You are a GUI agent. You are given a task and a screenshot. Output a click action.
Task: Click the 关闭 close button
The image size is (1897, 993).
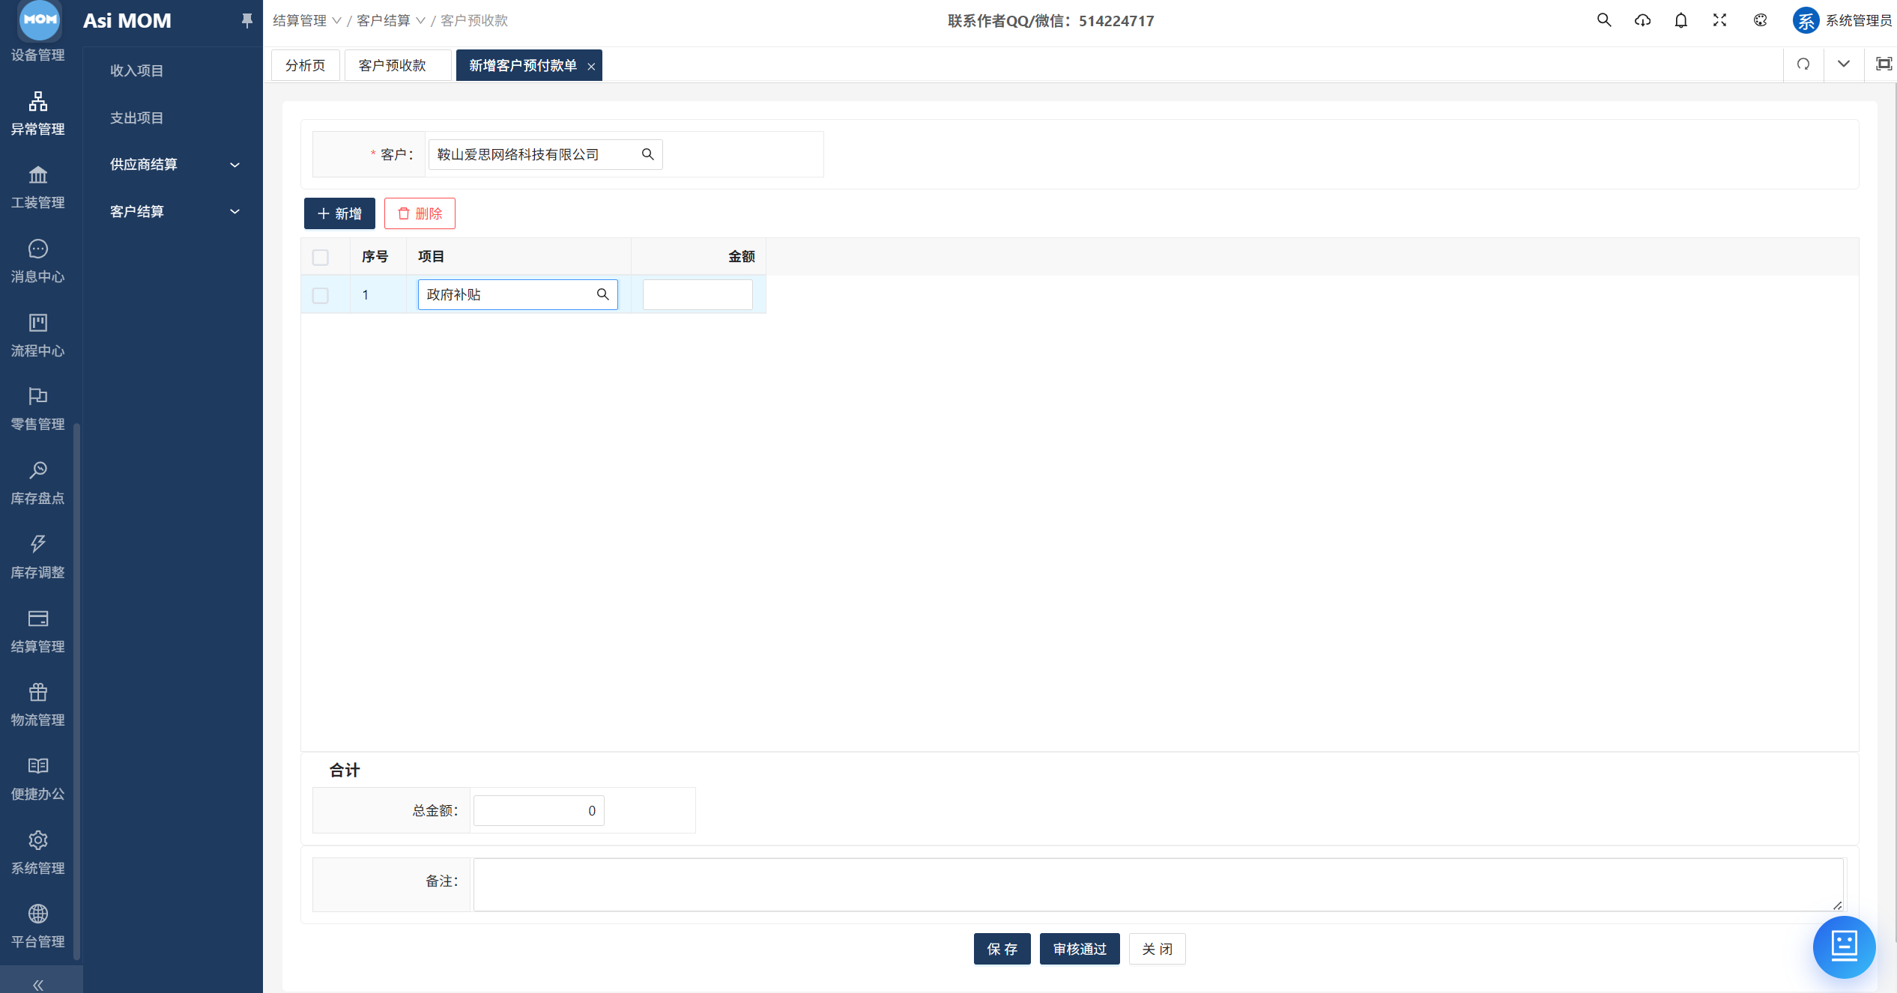(x=1157, y=949)
